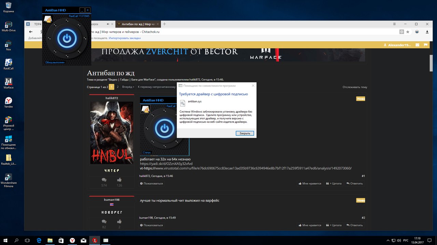The image size is (437, 245).
Task: Open forum inbox envelope icon
Action: click(417, 45)
